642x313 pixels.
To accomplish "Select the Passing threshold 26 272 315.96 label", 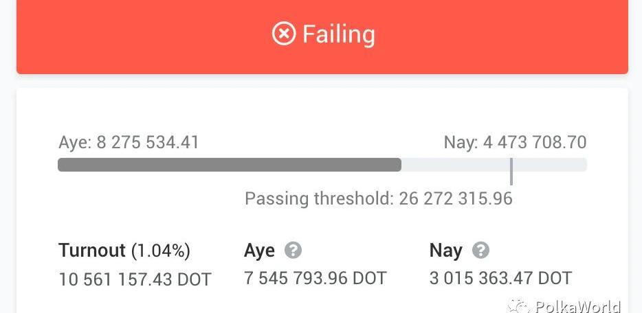I will click(x=379, y=199).
